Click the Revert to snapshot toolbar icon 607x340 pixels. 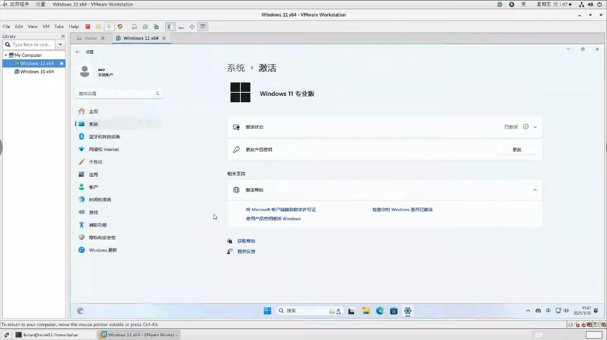[x=145, y=27]
